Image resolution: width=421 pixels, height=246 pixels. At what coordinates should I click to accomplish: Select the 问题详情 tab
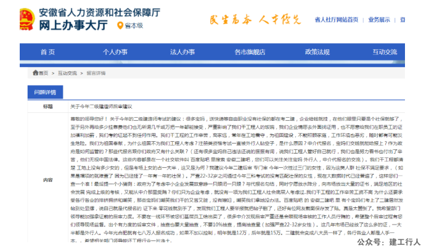(45, 92)
